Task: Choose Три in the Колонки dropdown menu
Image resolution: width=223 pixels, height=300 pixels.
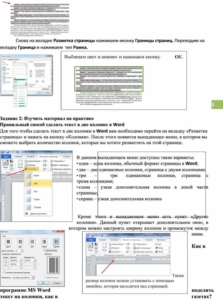Action: pyautogui.click(x=38, y=191)
